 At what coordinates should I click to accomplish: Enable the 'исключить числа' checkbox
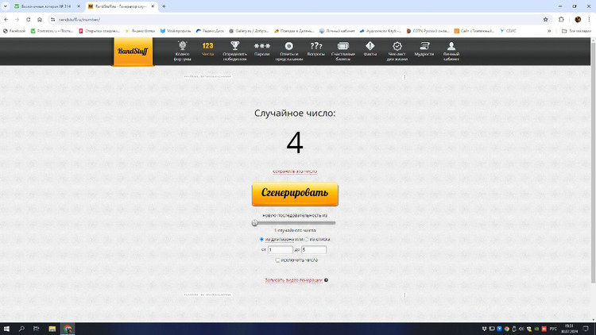[x=277, y=260]
